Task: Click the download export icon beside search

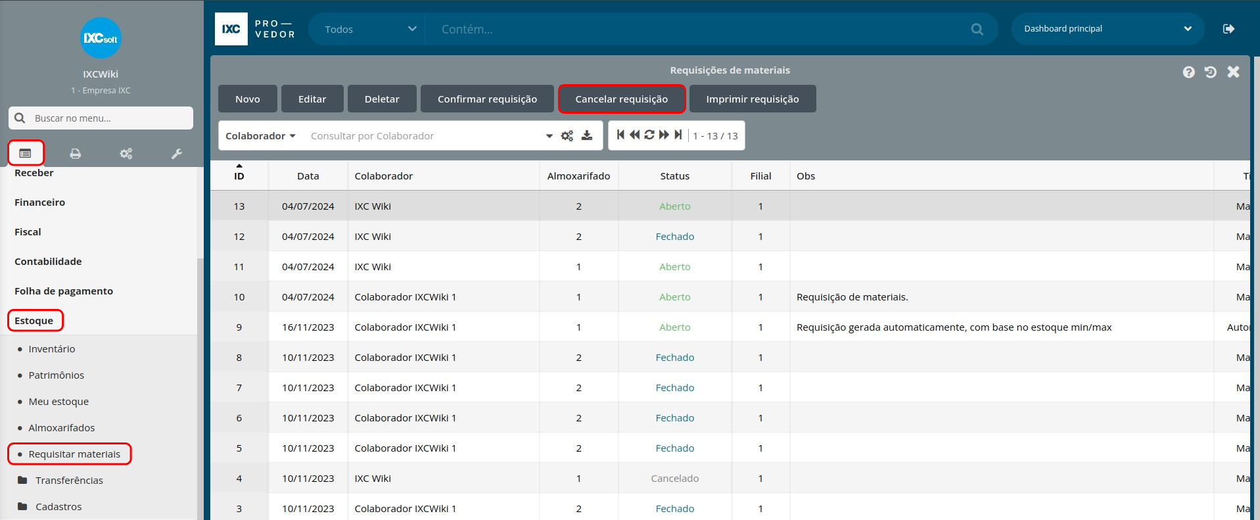Action: tap(587, 135)
